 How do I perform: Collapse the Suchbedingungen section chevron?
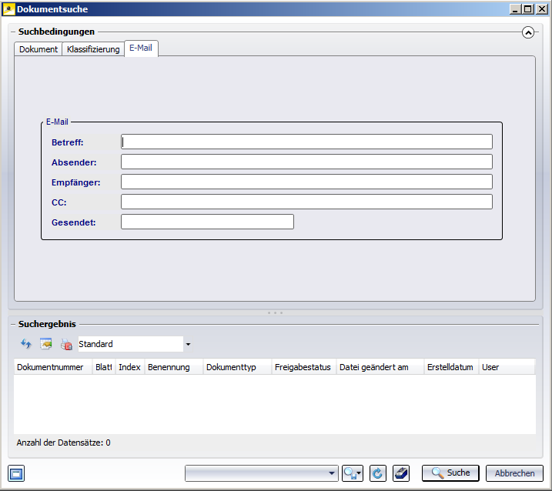point(527,32)
